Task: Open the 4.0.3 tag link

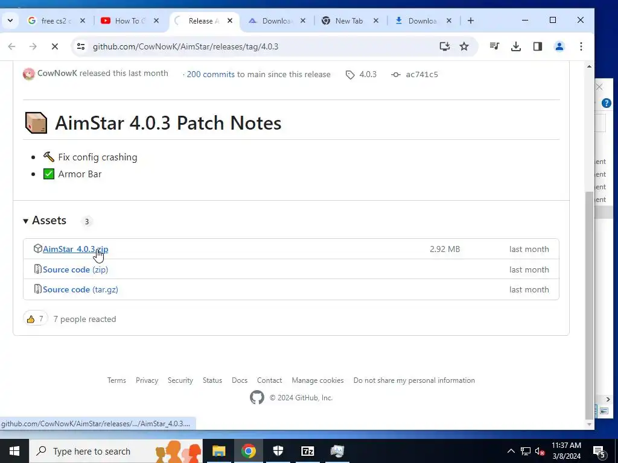Action: coord(362,74)
